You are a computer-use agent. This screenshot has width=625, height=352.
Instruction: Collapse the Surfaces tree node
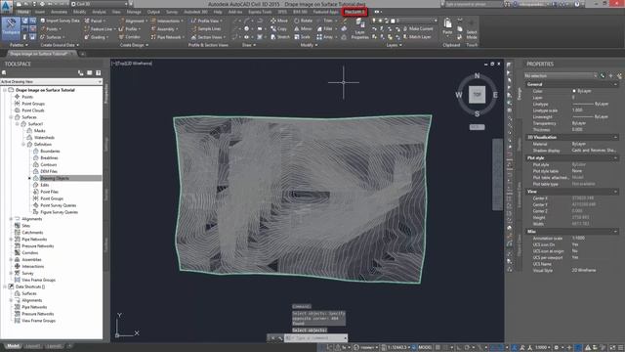[x=11, y=117]
